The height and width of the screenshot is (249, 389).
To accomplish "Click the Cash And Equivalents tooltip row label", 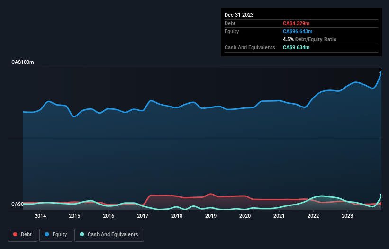I will pos(250,47).
